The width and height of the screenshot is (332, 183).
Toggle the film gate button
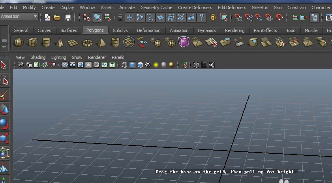(73, 65)
